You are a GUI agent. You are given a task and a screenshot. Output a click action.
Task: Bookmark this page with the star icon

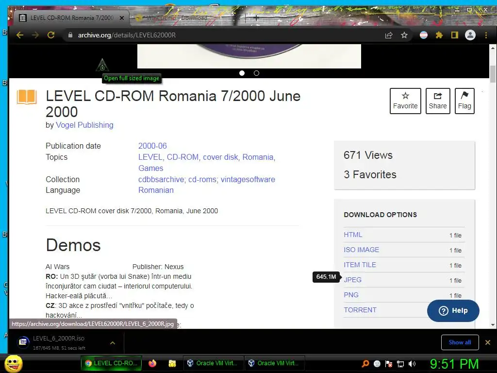[404, 35]
